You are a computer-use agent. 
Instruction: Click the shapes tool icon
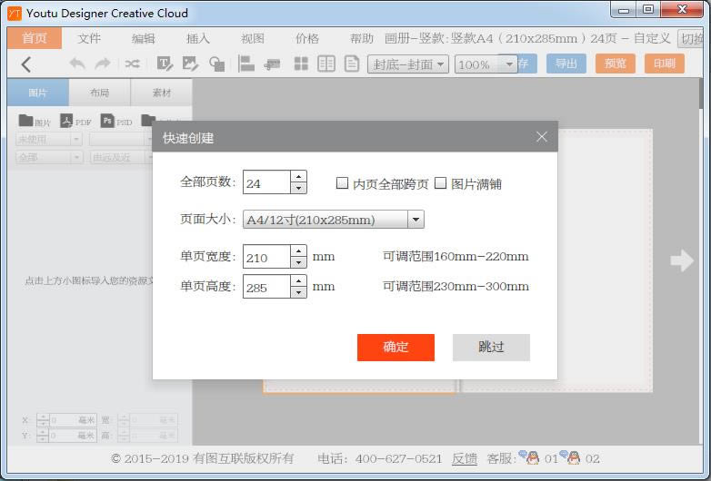click(x=216, y=64)
